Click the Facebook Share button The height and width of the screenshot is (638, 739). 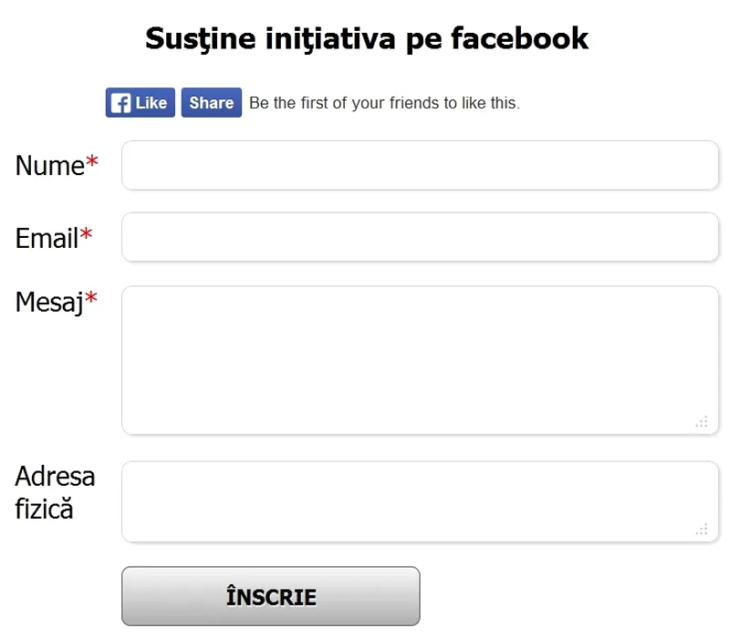point(211,103)
